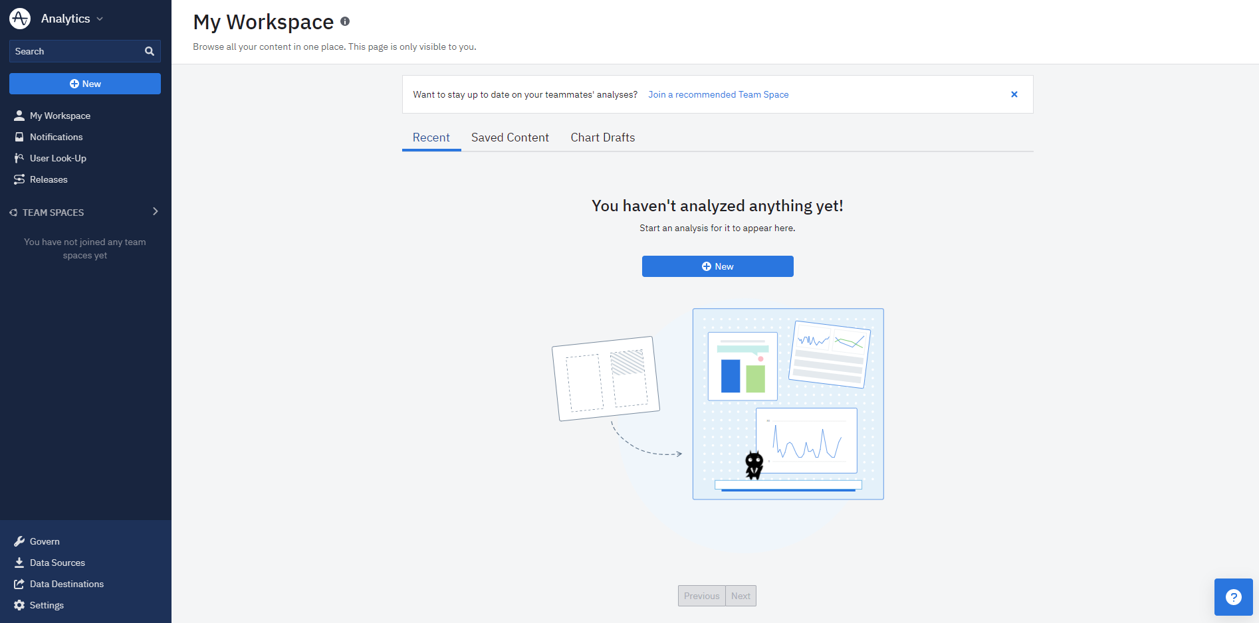1259x623 pixels.
Task: Open Govern section
Action: coord(45,541)
